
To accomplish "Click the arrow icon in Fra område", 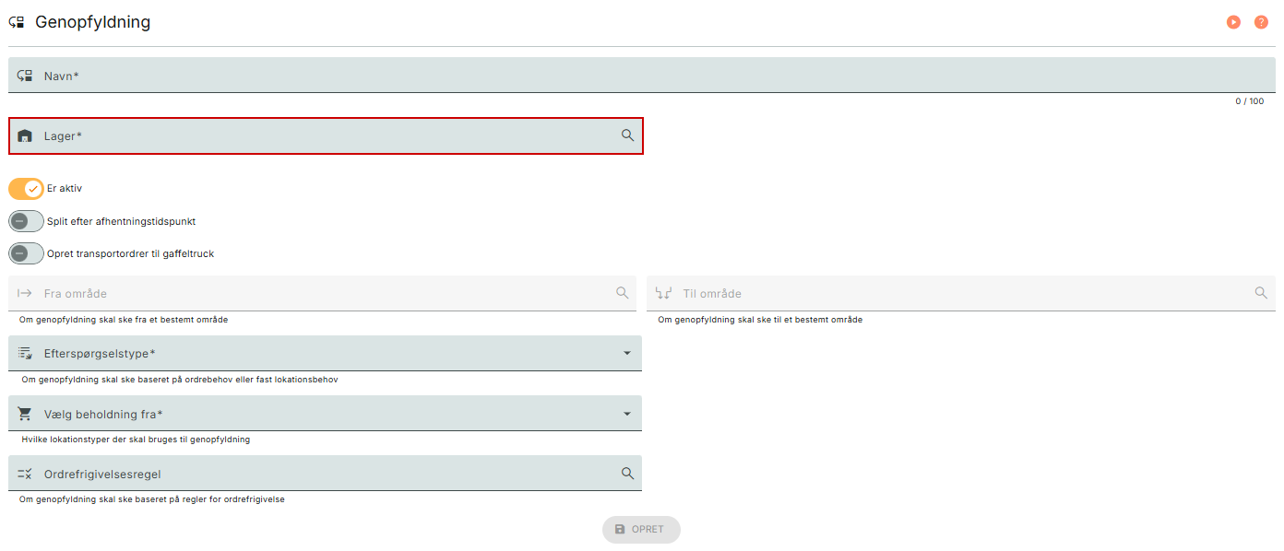I will click(25, 293).
